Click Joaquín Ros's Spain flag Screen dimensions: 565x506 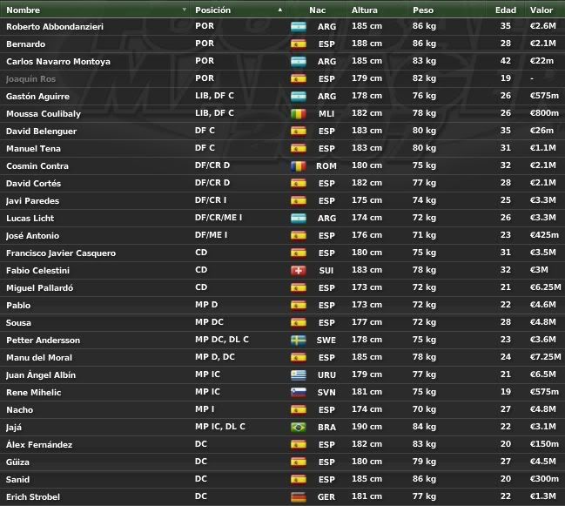pos(299,79)
